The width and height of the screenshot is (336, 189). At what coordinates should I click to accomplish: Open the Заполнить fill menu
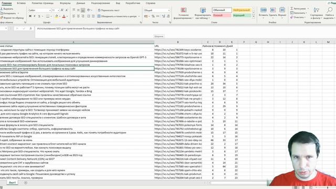[299, 13]
